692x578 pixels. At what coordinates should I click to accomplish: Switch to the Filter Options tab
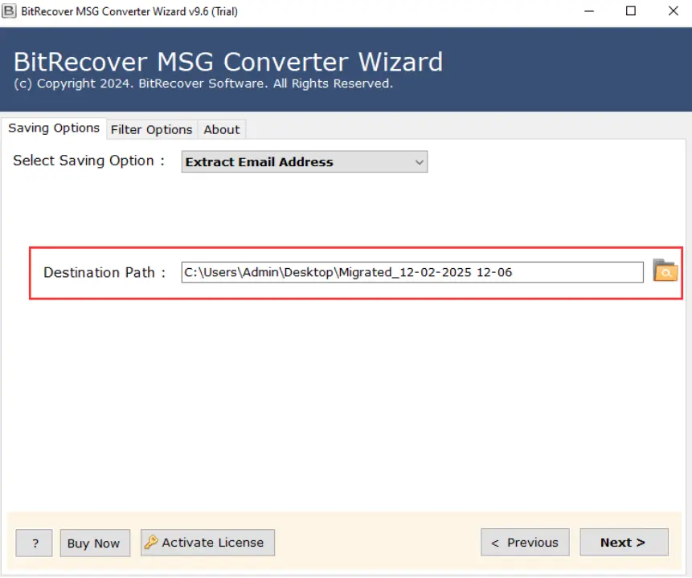(x=151, y=129)
